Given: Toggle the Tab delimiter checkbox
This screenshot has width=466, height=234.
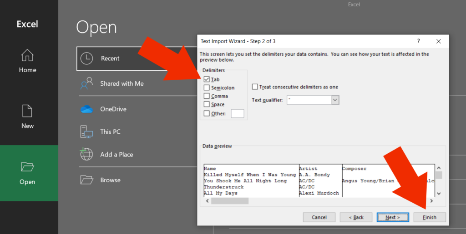Looking at the screenshot, I should (207, 79).
